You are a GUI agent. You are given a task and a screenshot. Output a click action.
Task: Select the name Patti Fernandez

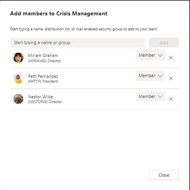pyautogui.click(x=43, y=76)
